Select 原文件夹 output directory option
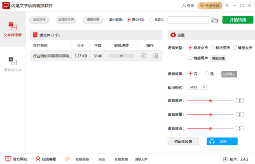 135,19
